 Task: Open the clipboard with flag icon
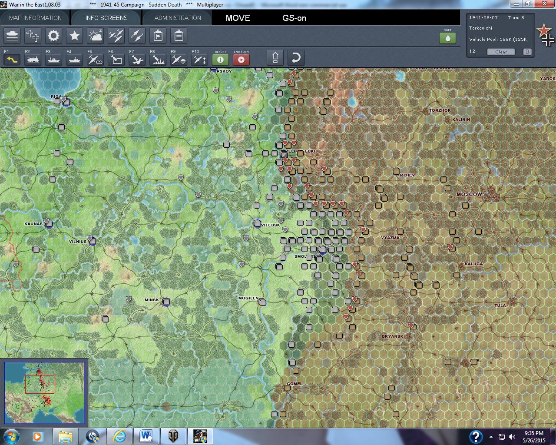tap(158, 36)
